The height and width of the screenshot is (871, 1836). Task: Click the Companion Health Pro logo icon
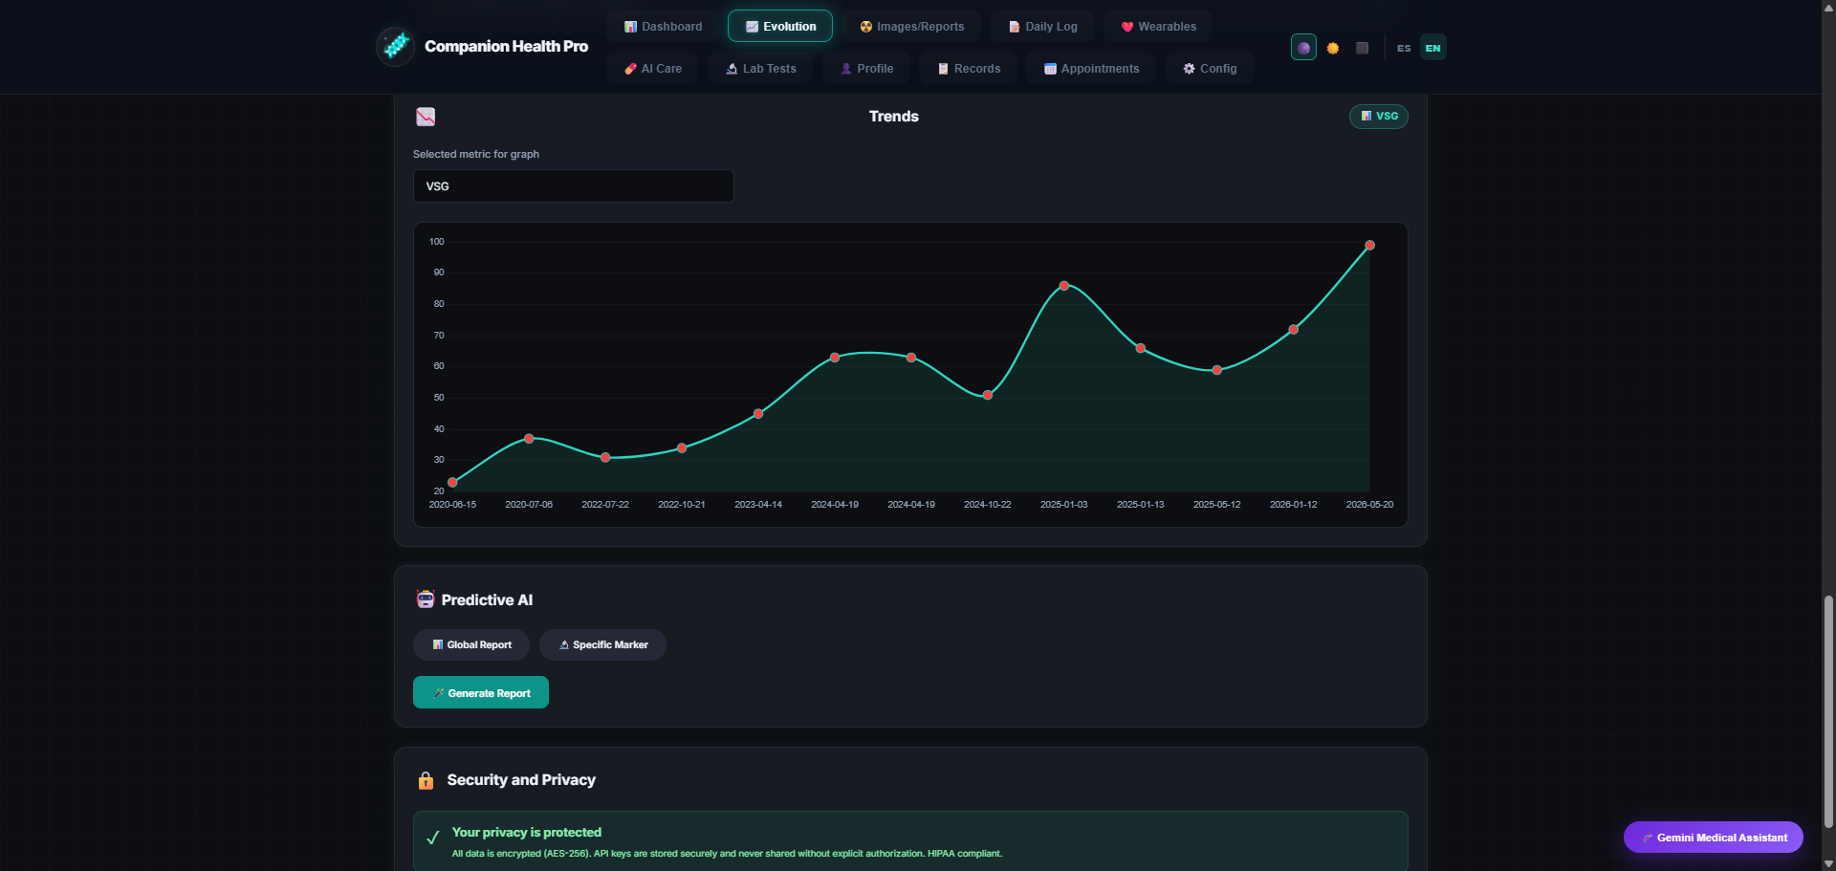pos(395,46)
